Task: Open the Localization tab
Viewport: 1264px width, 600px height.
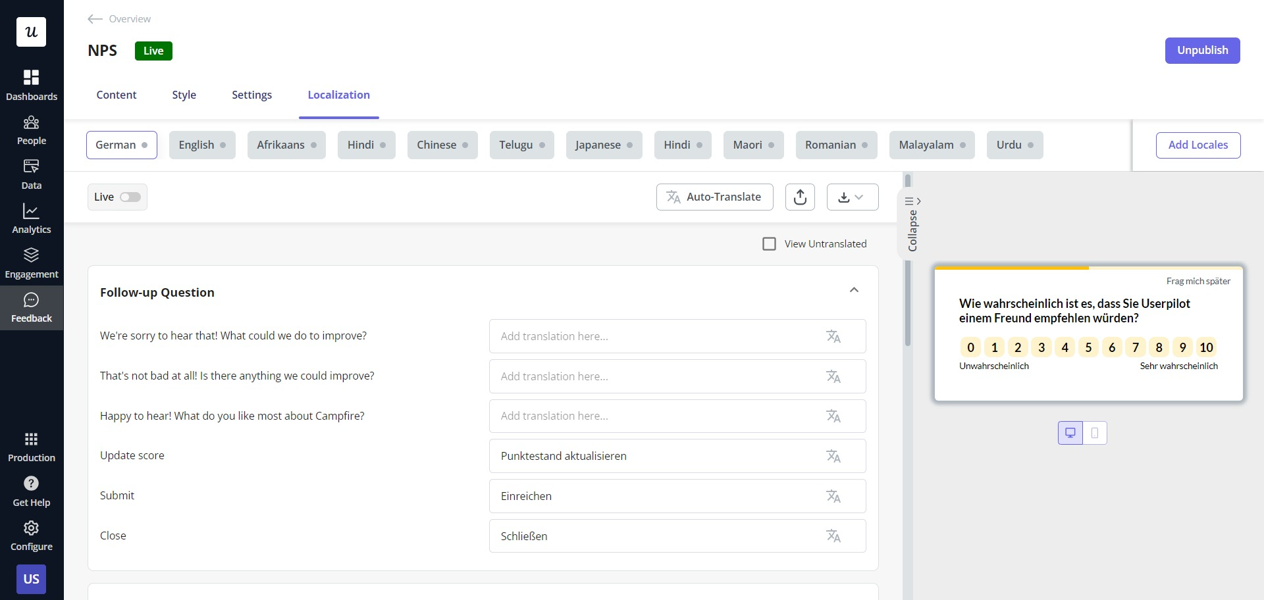Action: [x=338, y=95]
